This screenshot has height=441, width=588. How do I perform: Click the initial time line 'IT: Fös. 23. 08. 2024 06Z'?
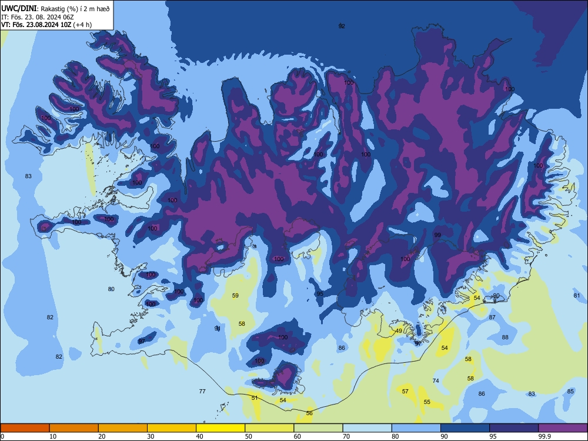point(38,17)
